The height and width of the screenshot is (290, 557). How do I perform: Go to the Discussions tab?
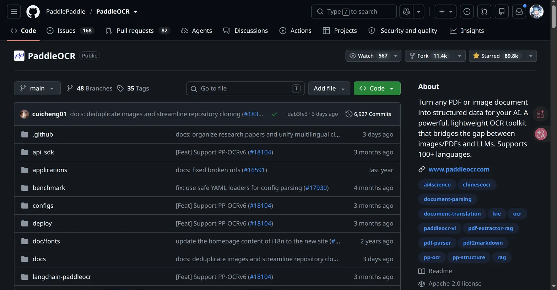click(x=245, y=31)
